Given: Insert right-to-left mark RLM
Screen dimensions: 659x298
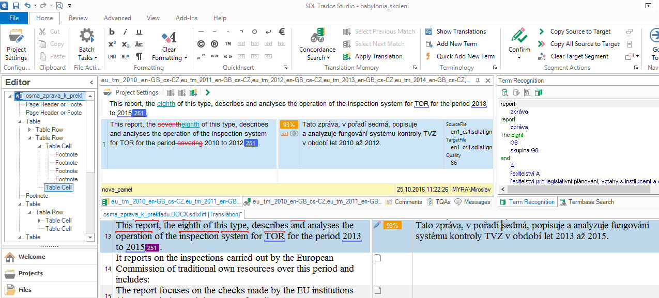Looking at the screenshot, I should 125,56.
